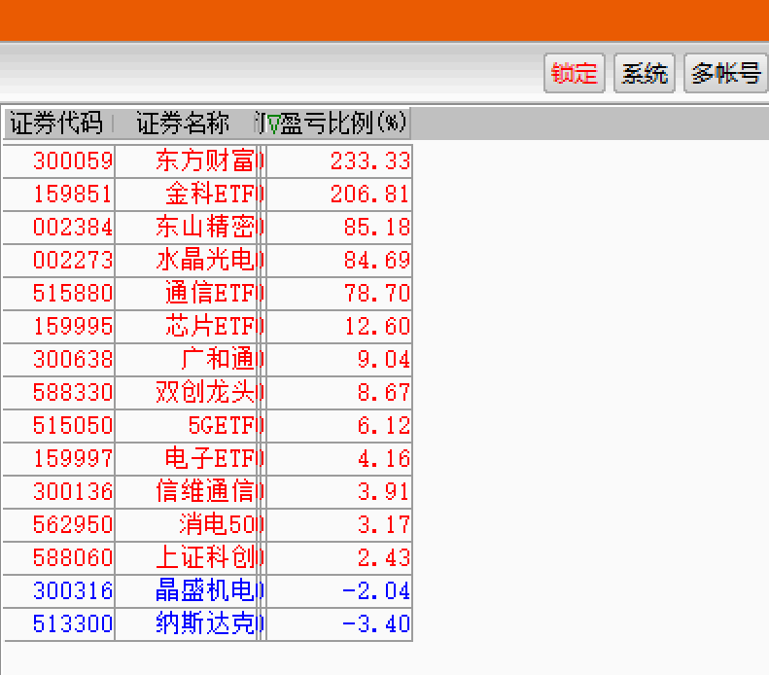Select stock code 300136

click(x=73, y=491)
